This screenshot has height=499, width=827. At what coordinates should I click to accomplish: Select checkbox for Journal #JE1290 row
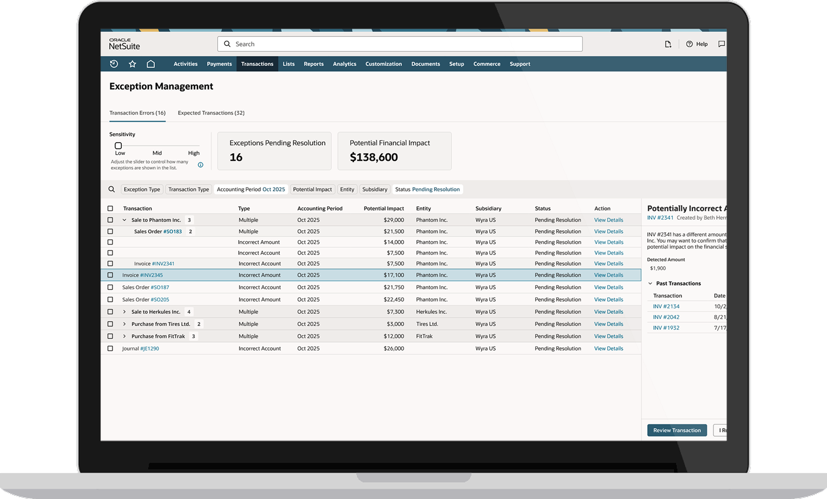click(110, 348)
